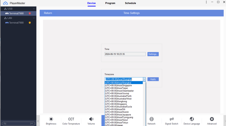Apply the selected timezone
This screenshot has width=226, height=126.
[x=153, y=79]
